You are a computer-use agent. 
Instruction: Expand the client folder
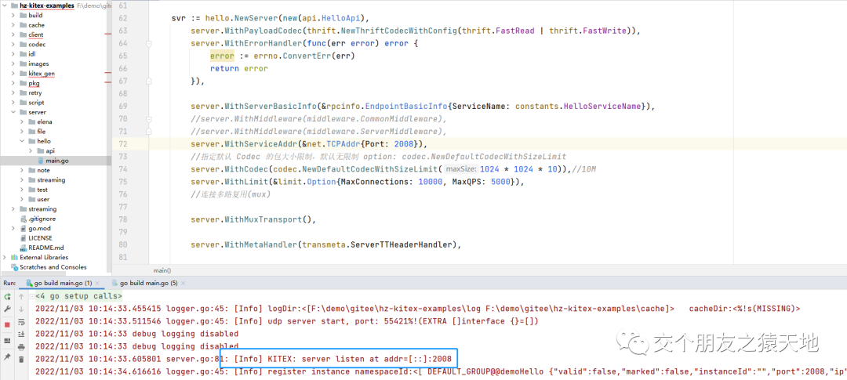[13, 34]
